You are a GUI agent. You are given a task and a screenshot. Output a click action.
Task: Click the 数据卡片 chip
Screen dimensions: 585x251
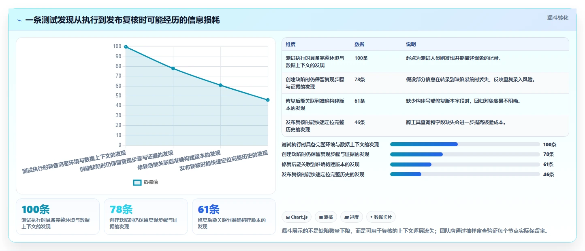[x=381, y=217]
